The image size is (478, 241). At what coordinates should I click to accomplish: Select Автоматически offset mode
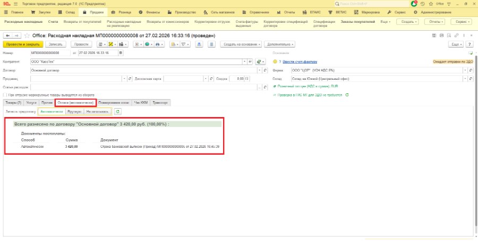pyautogui.click(x=52, y=112)
